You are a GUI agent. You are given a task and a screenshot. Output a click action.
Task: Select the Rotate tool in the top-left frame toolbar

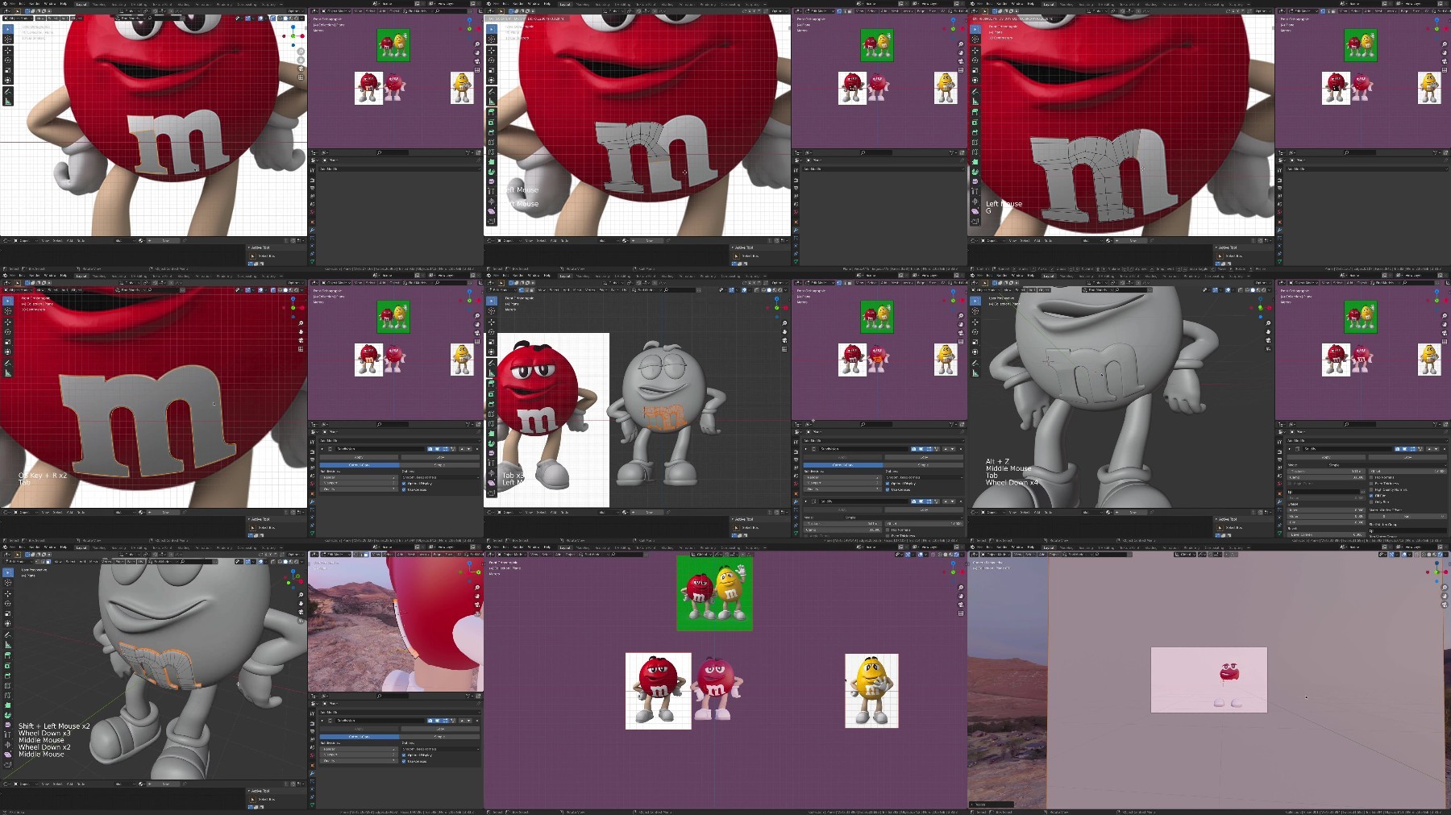[8, 60]
